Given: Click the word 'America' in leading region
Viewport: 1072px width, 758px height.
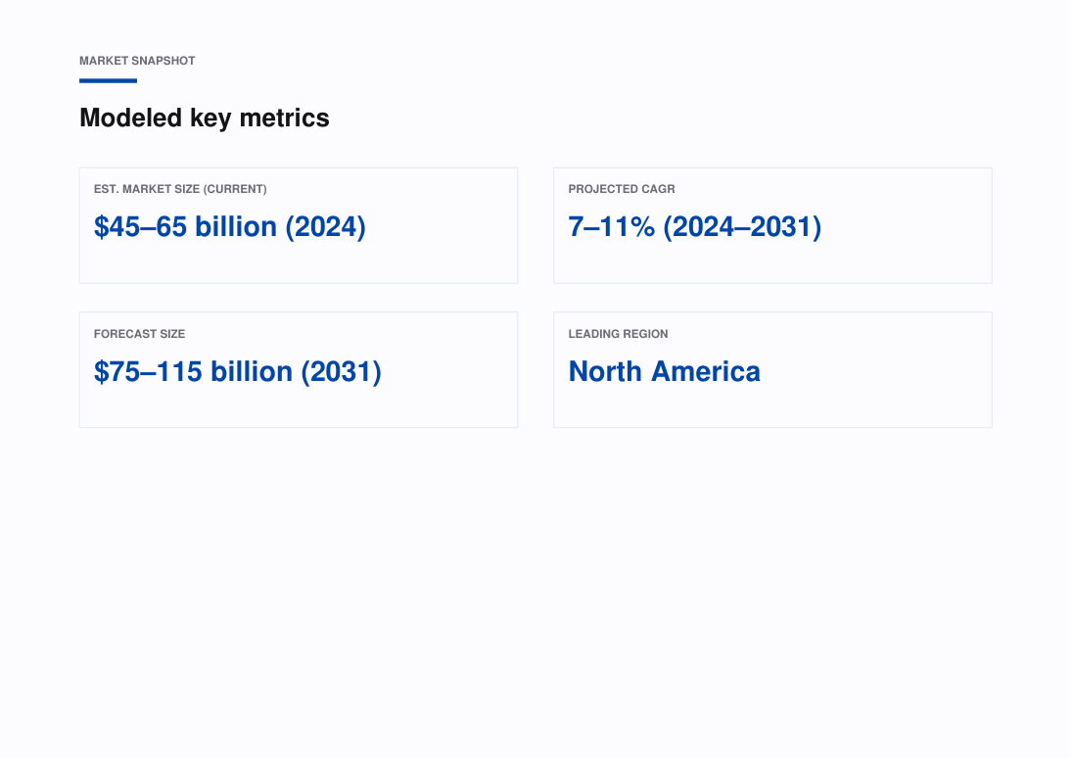Looking at the screenshot, I should coord(706,372).
